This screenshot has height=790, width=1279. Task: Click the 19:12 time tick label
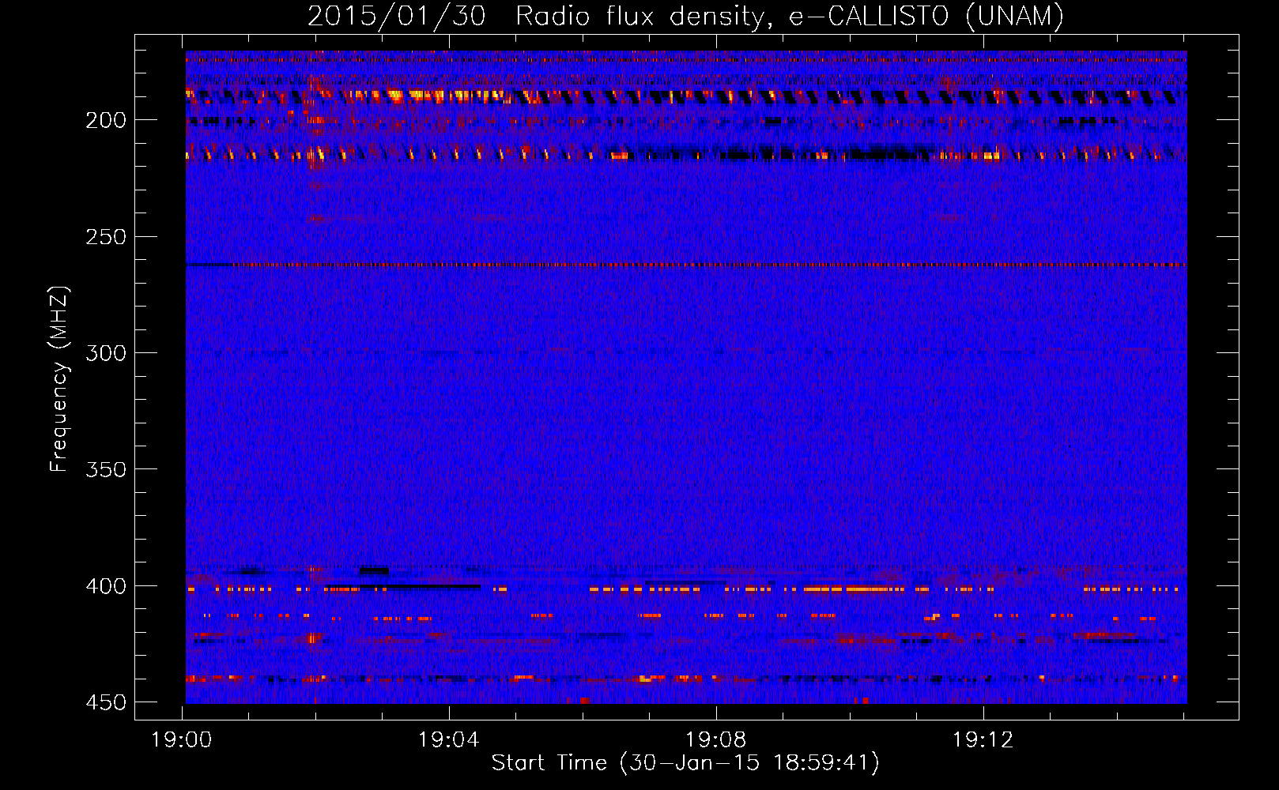[983, 740]
